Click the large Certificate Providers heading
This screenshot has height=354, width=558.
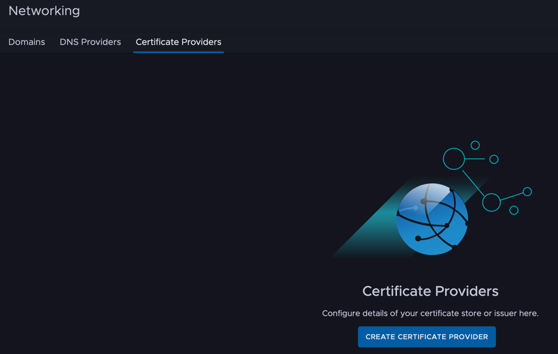click(x=430, y=291)
